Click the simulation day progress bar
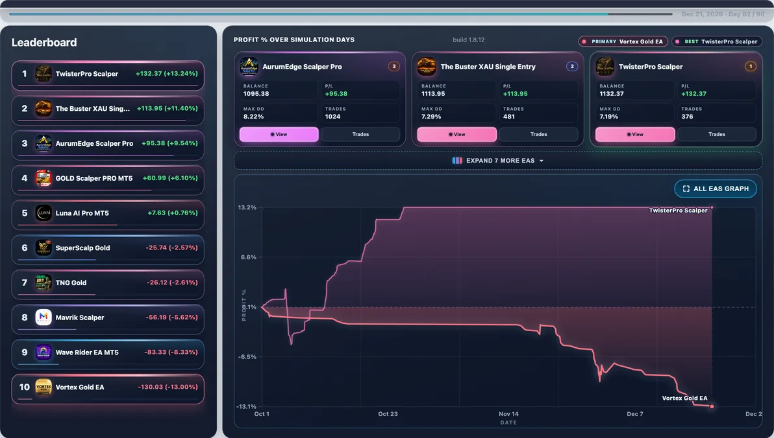 341,14
